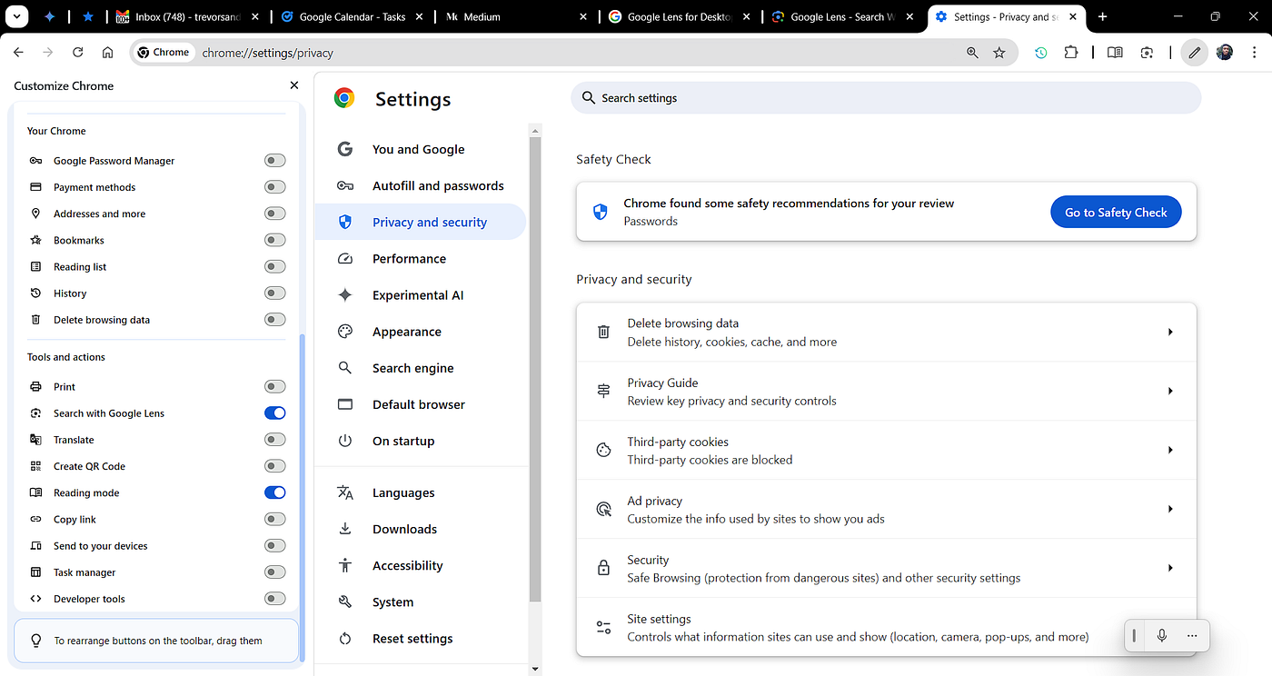1272x676 pixels.
Task: Click Go to Safety Check button
Action: (x=1116, y=212)
